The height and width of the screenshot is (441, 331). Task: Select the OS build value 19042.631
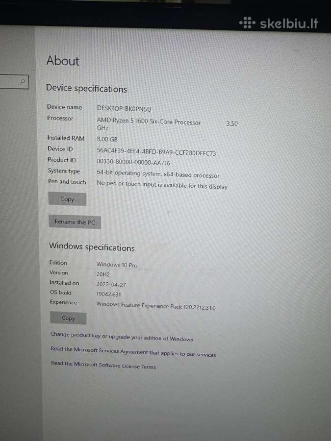pos(109,294)
